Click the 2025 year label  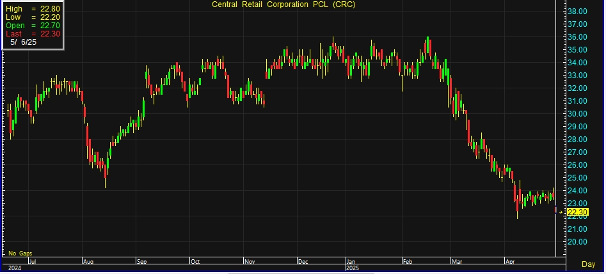(x=353, y=268)
